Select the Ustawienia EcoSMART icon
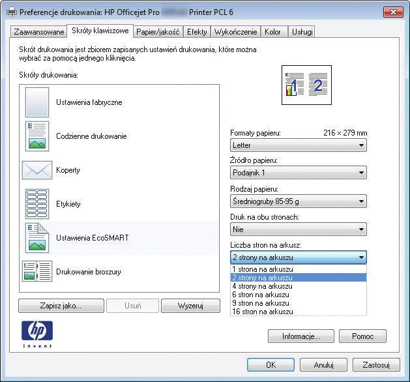 [37, 238]
